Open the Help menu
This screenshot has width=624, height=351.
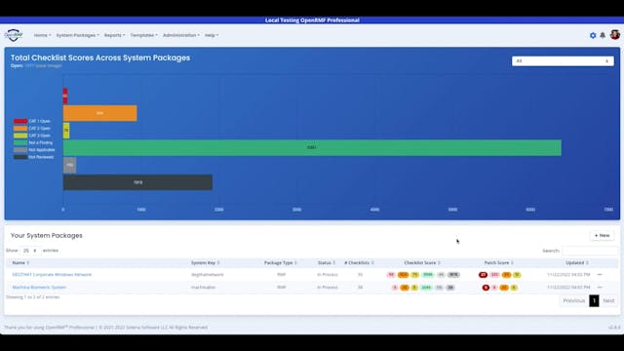(212, 35)
